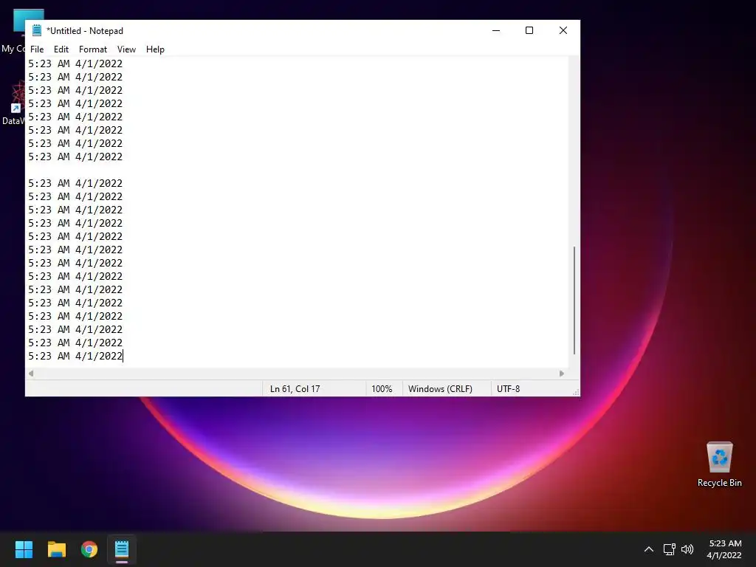Click the horizontal scrollbar left arrow
756x567 pixels.
(x=31, y=373)
